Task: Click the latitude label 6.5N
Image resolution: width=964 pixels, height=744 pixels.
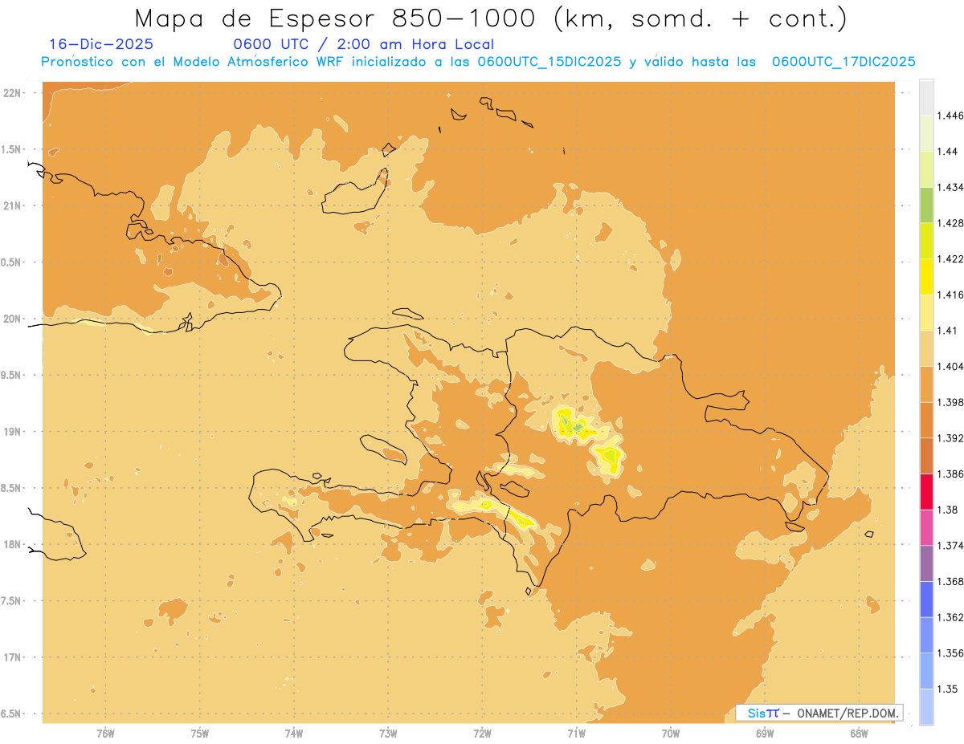Action: pyautogui.click(x=10, y=714)
